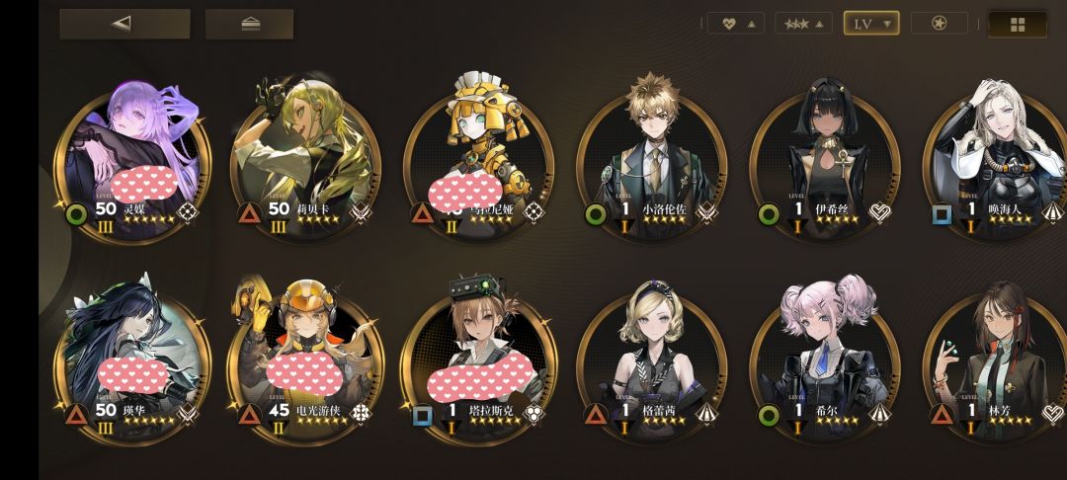Click the blue square icon beside 塔拉斯克
Viewport: 1067px width, 480px height.
[423, 414]
